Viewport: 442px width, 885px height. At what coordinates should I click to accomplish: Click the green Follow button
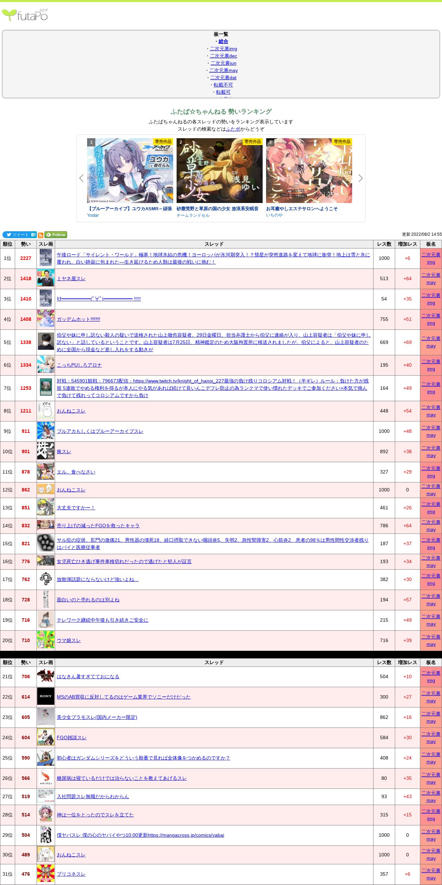tap(56, 235)
